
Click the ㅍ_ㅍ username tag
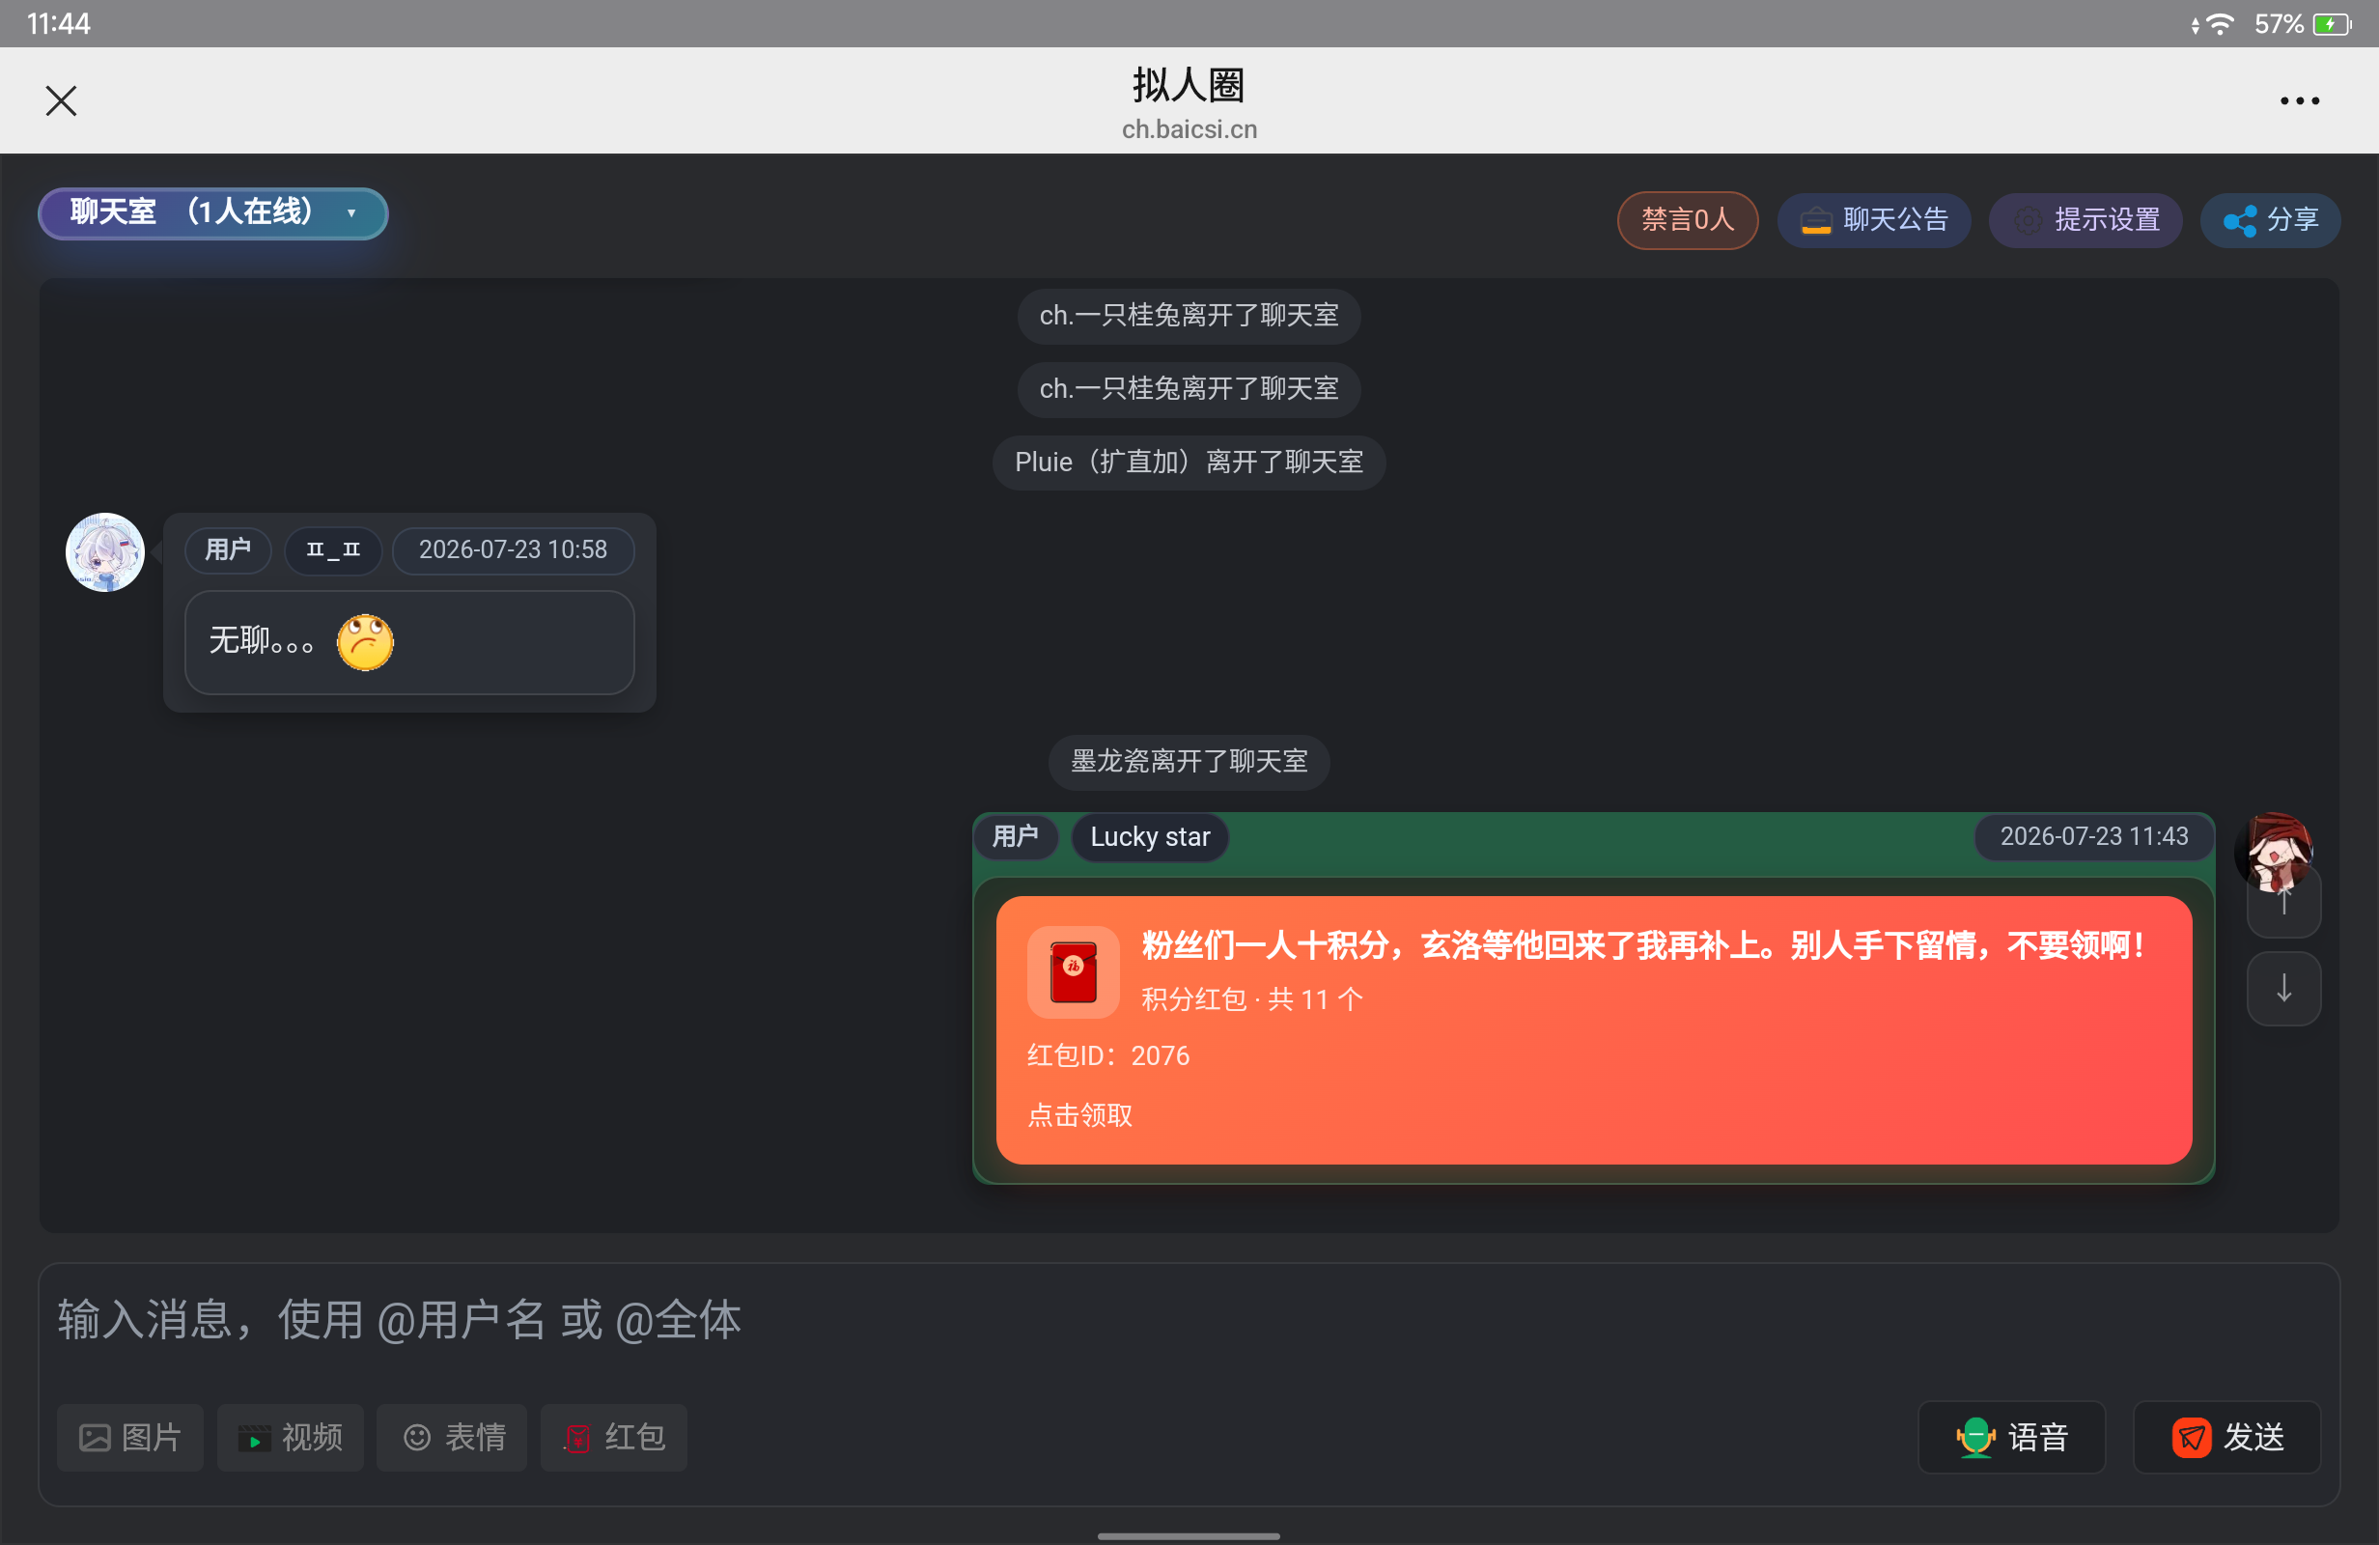(333, 550)
